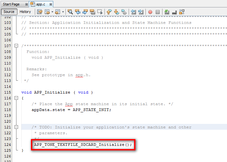Open the History view
227x162 pixels.
25,12
